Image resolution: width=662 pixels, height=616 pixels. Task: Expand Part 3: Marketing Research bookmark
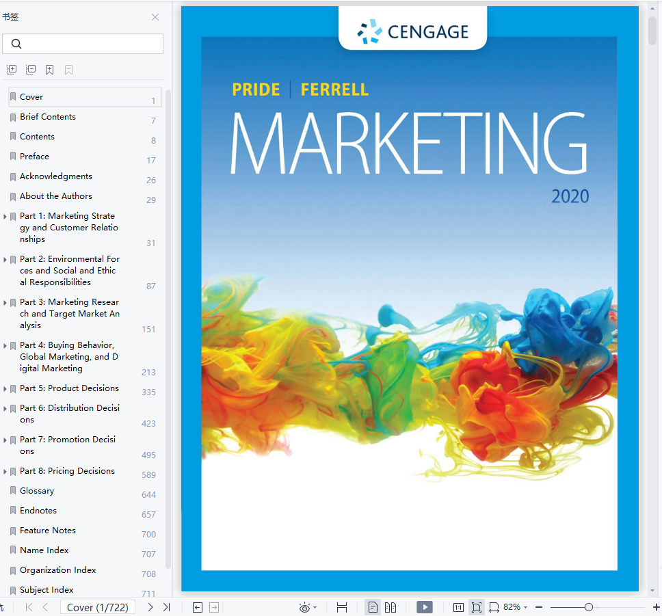click(x=5, y=303)
